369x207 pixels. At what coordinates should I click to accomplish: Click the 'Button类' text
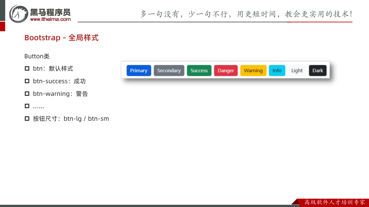(x=37, y=56)
